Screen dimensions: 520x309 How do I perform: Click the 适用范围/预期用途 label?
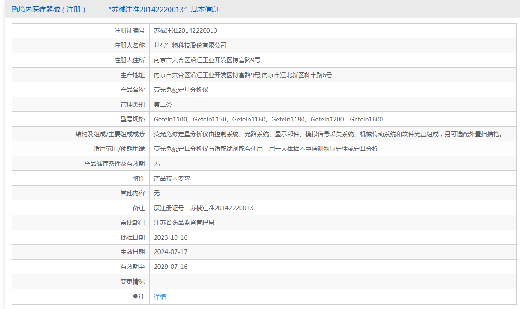pos(119,149)
